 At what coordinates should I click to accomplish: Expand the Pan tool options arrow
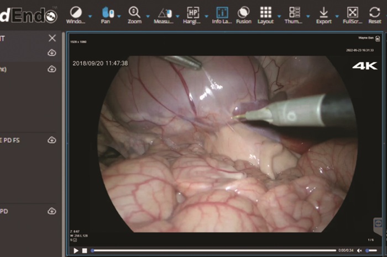119,16
